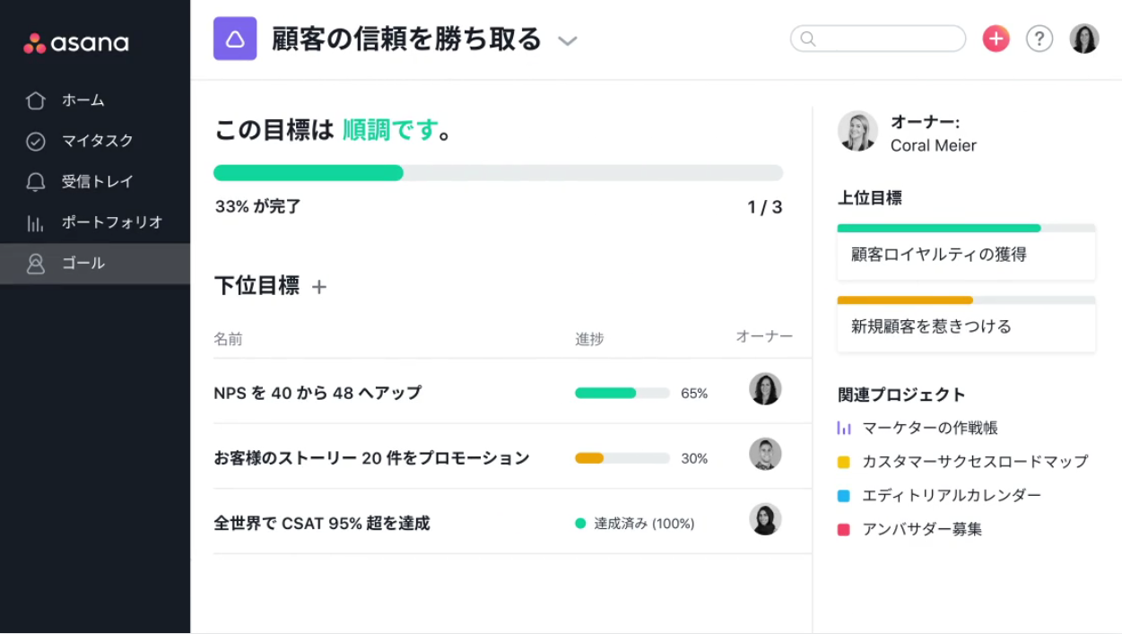Open parent goal 新規顧客を惹きつける
This screenshot has width=1122, height=634.
(931, 326)
